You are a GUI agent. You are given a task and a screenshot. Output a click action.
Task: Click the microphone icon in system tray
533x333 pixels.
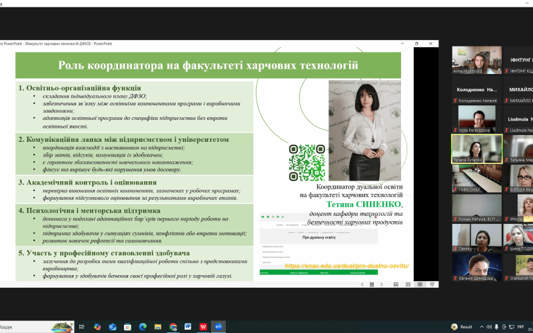496,327
